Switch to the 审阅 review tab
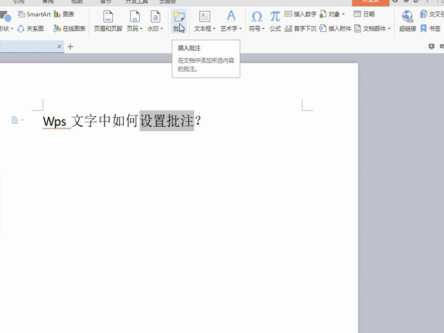This screenshot has width=444, height=333. click(x=48, y=1)
